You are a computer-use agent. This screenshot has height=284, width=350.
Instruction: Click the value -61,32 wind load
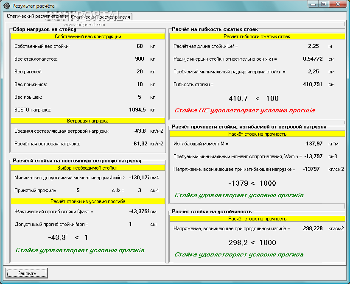140,144
